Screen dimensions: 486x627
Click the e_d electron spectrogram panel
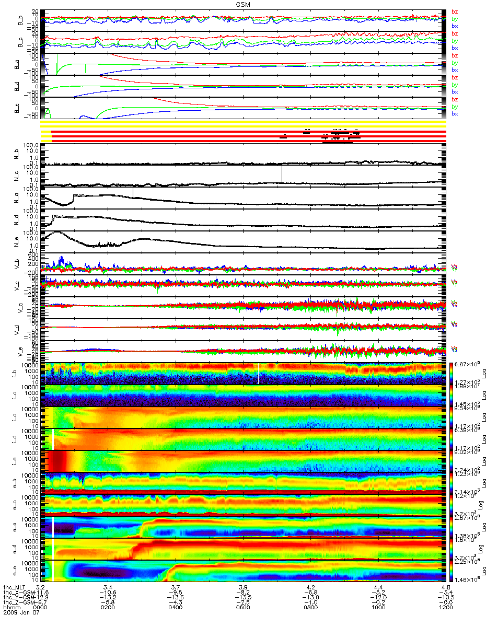pyautogui.click(x=244, y=549)
